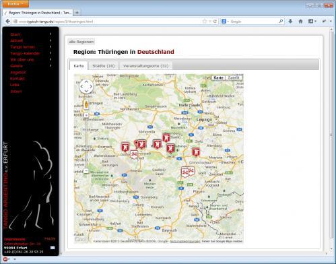
Task: Select the Karte map type button
Action: (x=218, y=77)
